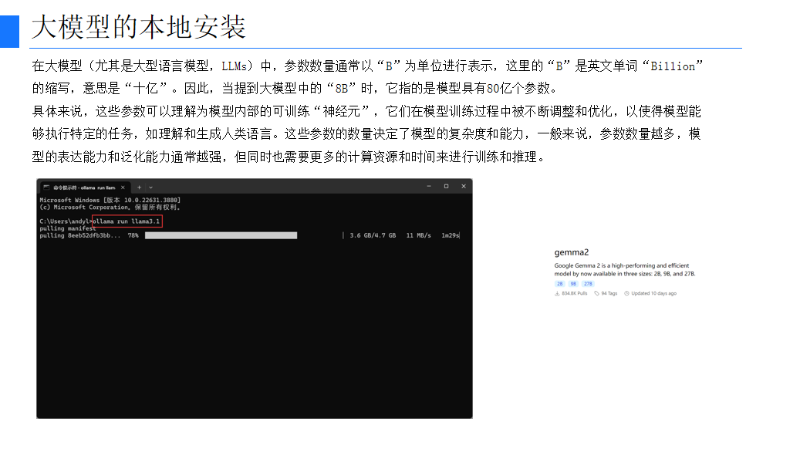Click the Command Prompt icon in terminal tab
This screenshot has width=800, height=449.
pyautogui.click(x=46, y=187)
